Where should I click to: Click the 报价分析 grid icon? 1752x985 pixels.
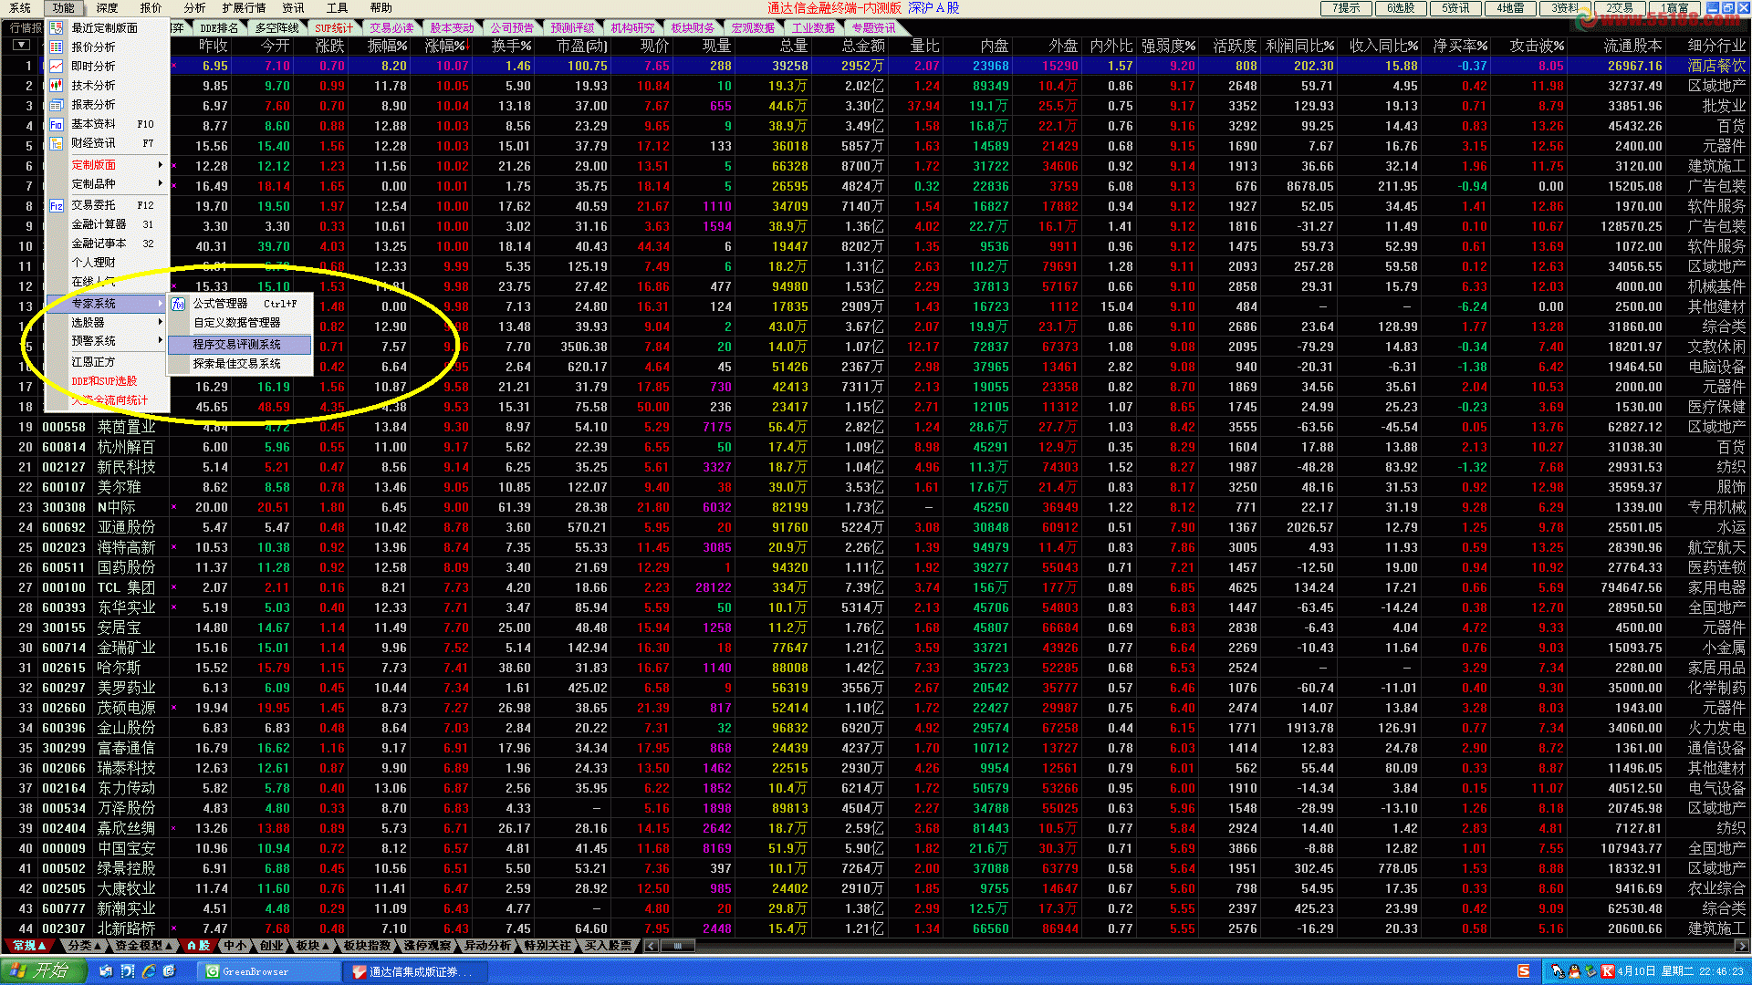56,47
